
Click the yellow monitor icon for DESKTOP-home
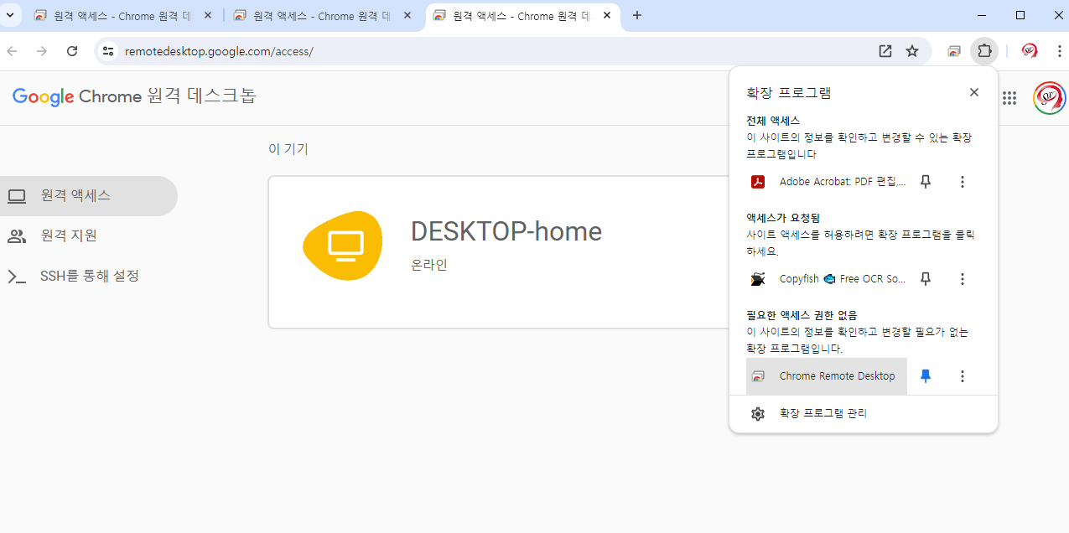click(x=342, y=246)
